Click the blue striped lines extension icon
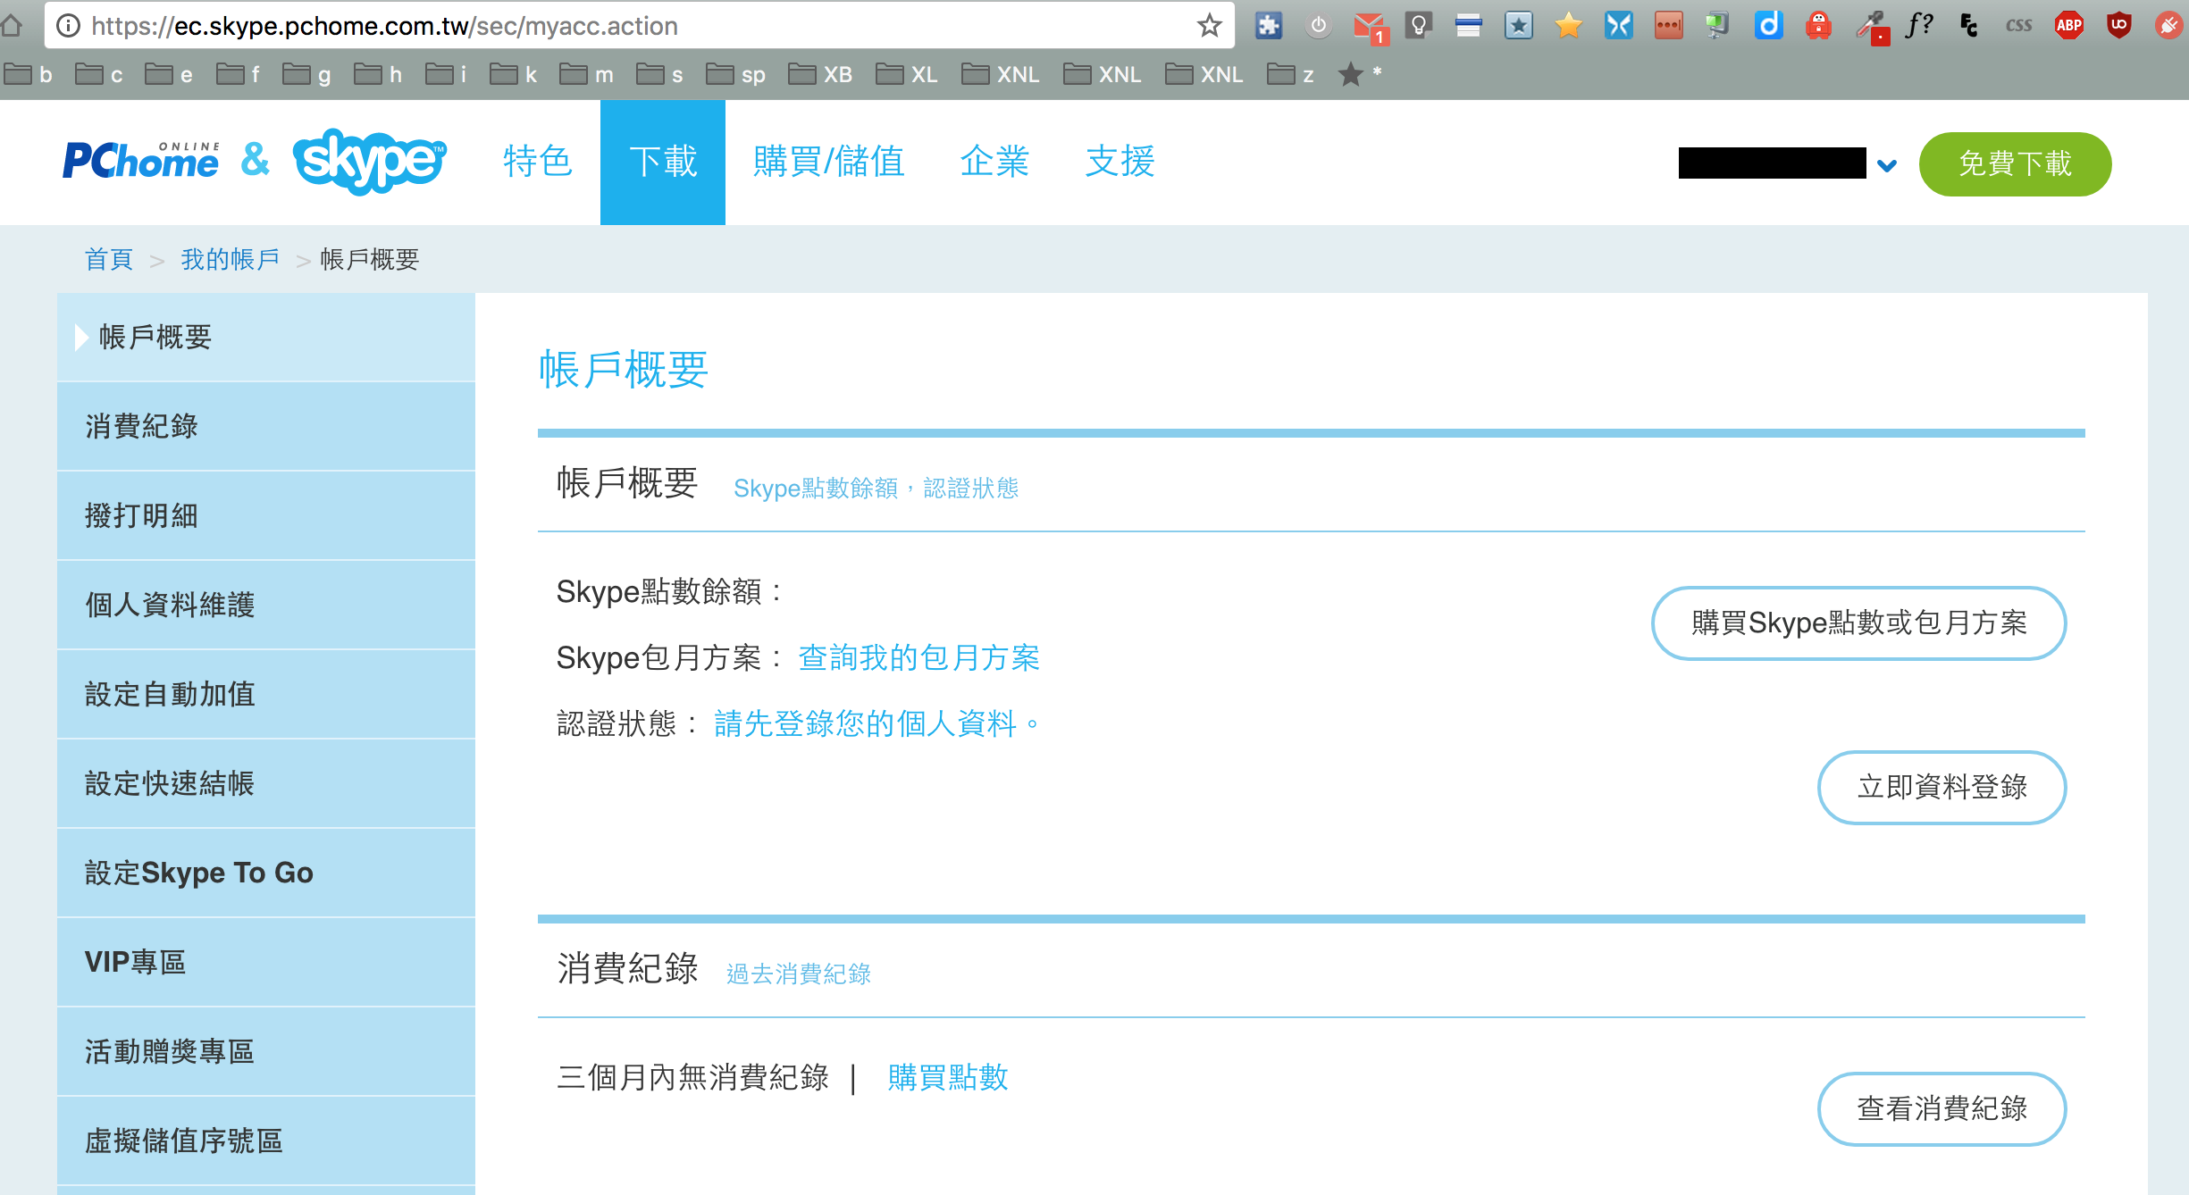The height and width of the screenshot is (1195, 2189). [1469, 26]
